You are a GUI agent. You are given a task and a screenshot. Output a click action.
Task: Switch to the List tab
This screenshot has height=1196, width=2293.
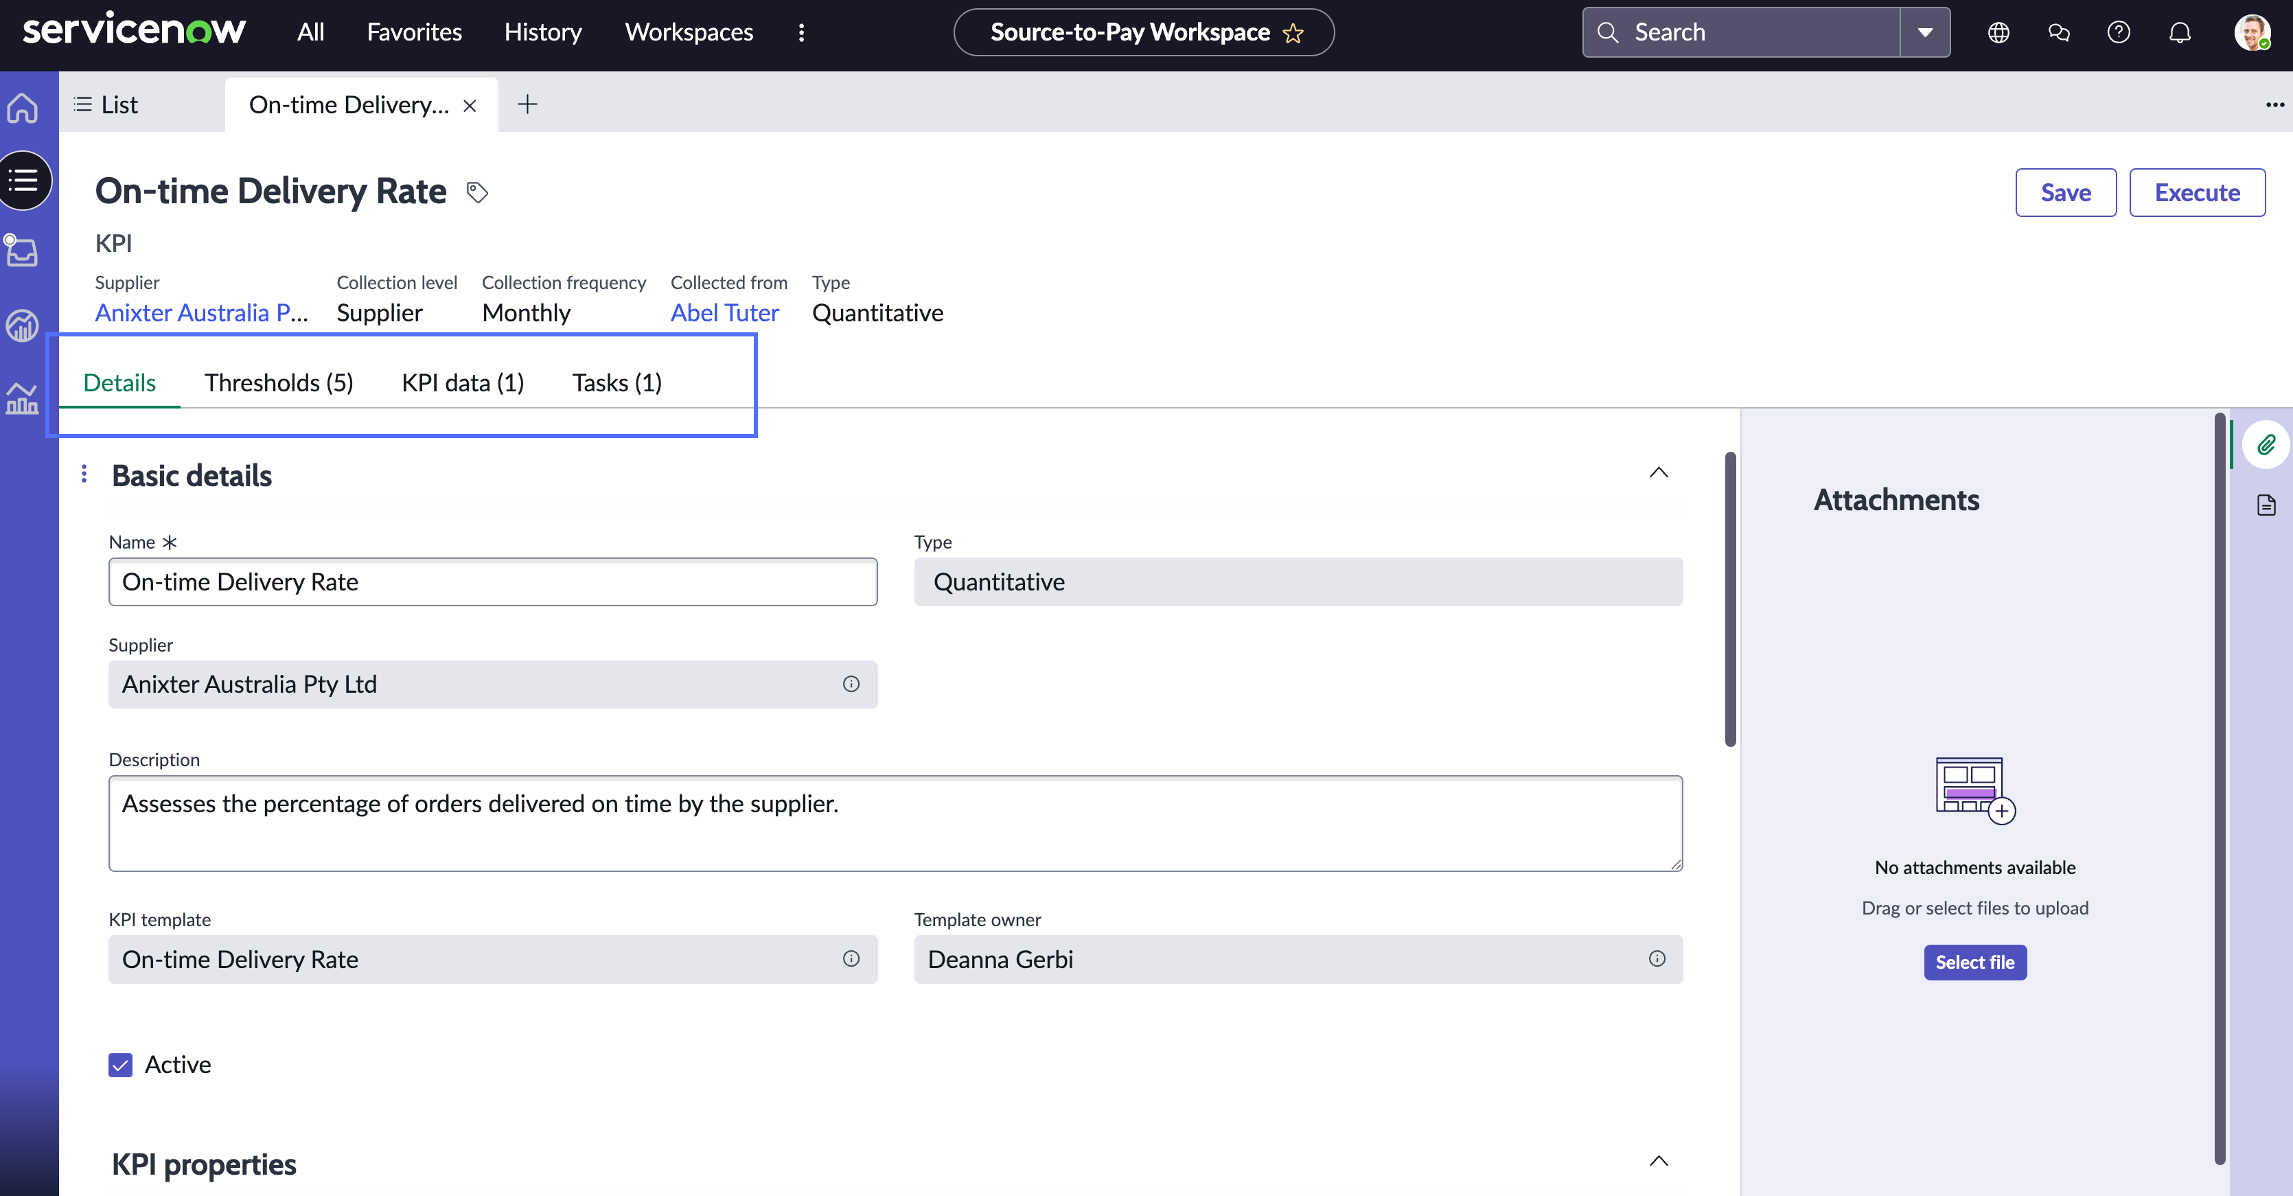pos(107,105)
